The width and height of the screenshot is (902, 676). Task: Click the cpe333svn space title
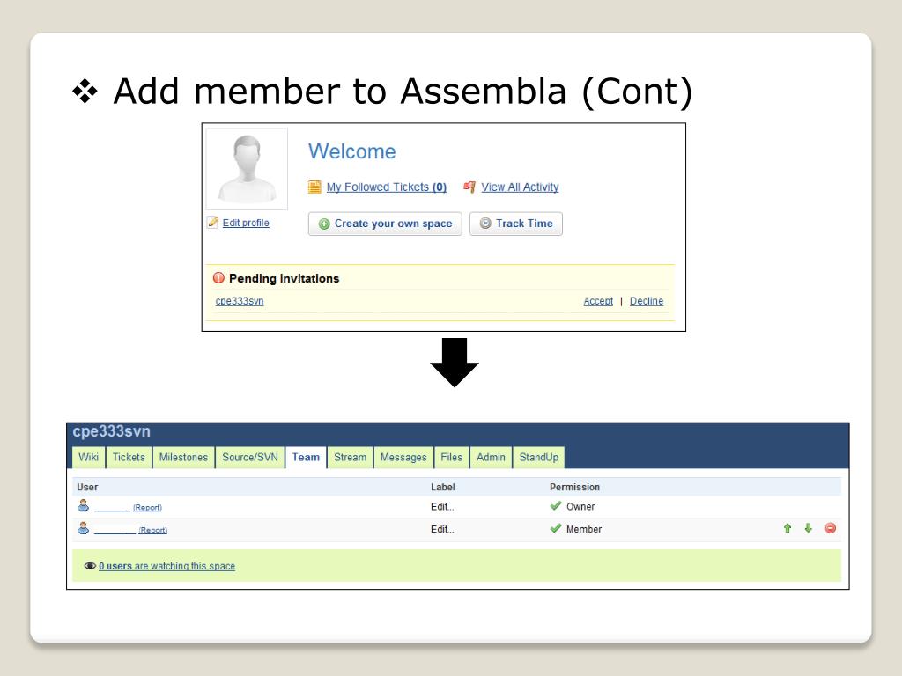[112, 431]
